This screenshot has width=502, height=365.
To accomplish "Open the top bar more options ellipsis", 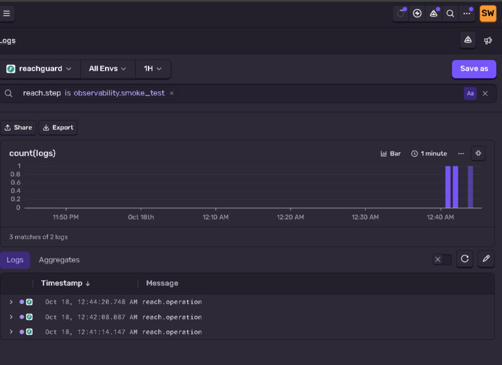I will tap(467, 13).
